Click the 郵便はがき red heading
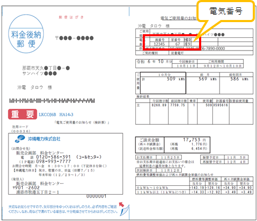 [71, 17]
